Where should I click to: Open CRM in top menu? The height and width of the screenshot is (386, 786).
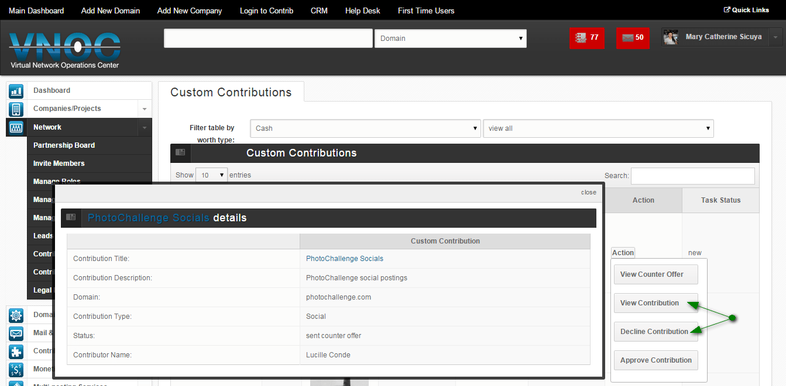pos(319,11)
